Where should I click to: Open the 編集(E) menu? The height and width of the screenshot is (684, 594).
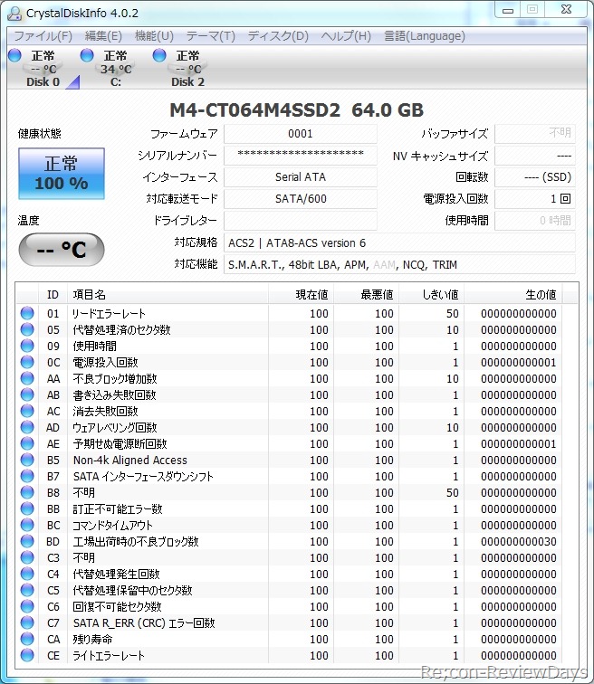pos(103,36)
